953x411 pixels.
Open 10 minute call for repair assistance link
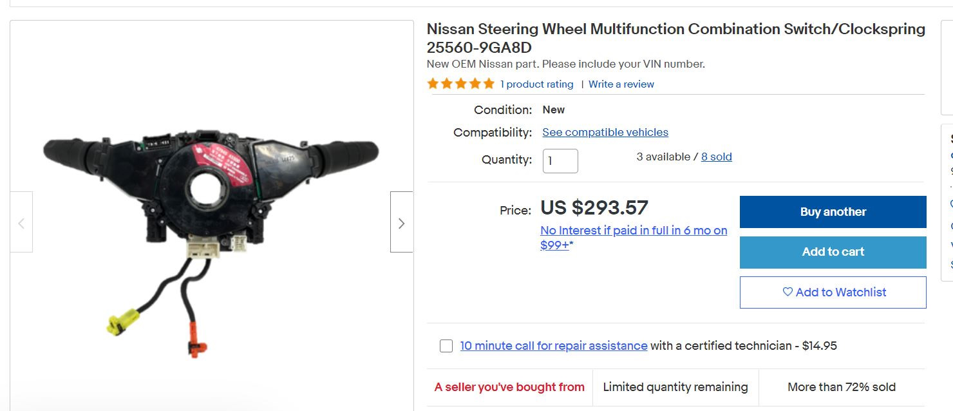point(553,346)
